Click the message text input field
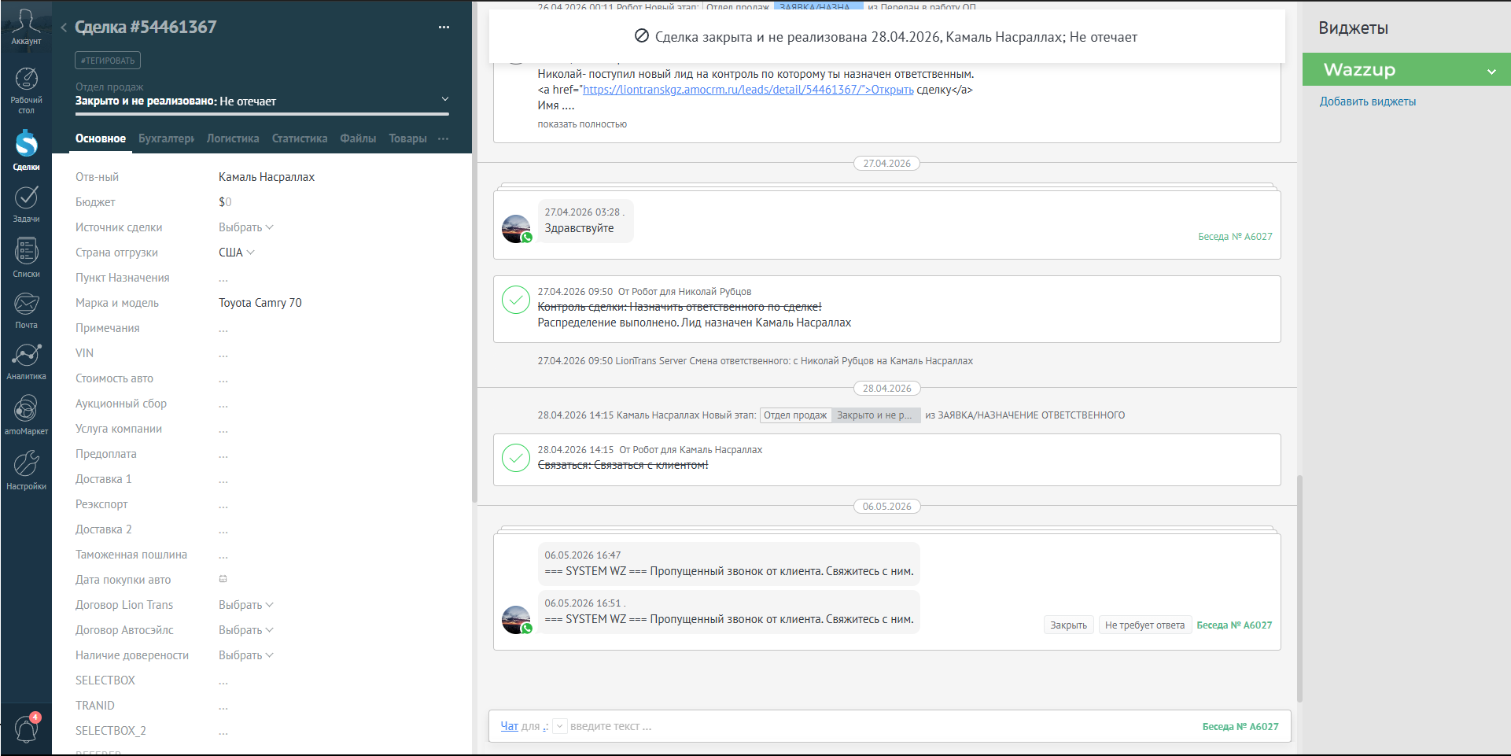1511x756 pixels. coord(881,726)
